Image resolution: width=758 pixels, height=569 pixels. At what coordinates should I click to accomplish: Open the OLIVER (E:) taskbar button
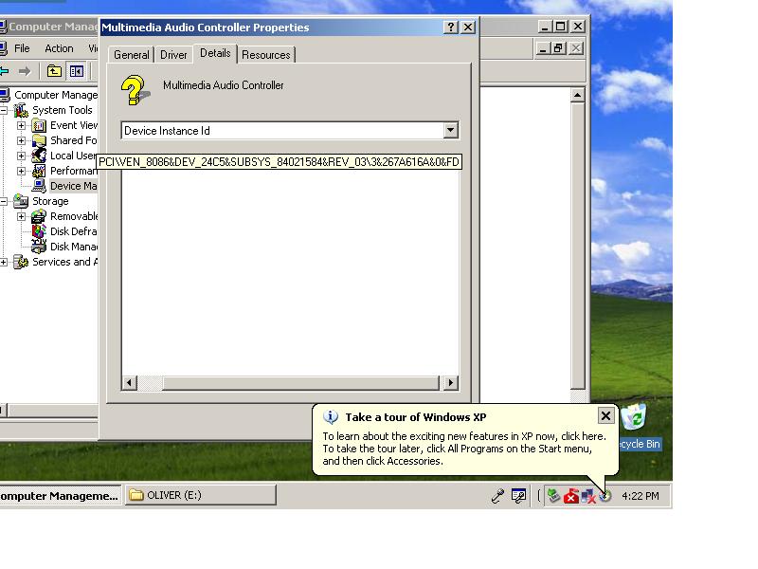(201, 495)
